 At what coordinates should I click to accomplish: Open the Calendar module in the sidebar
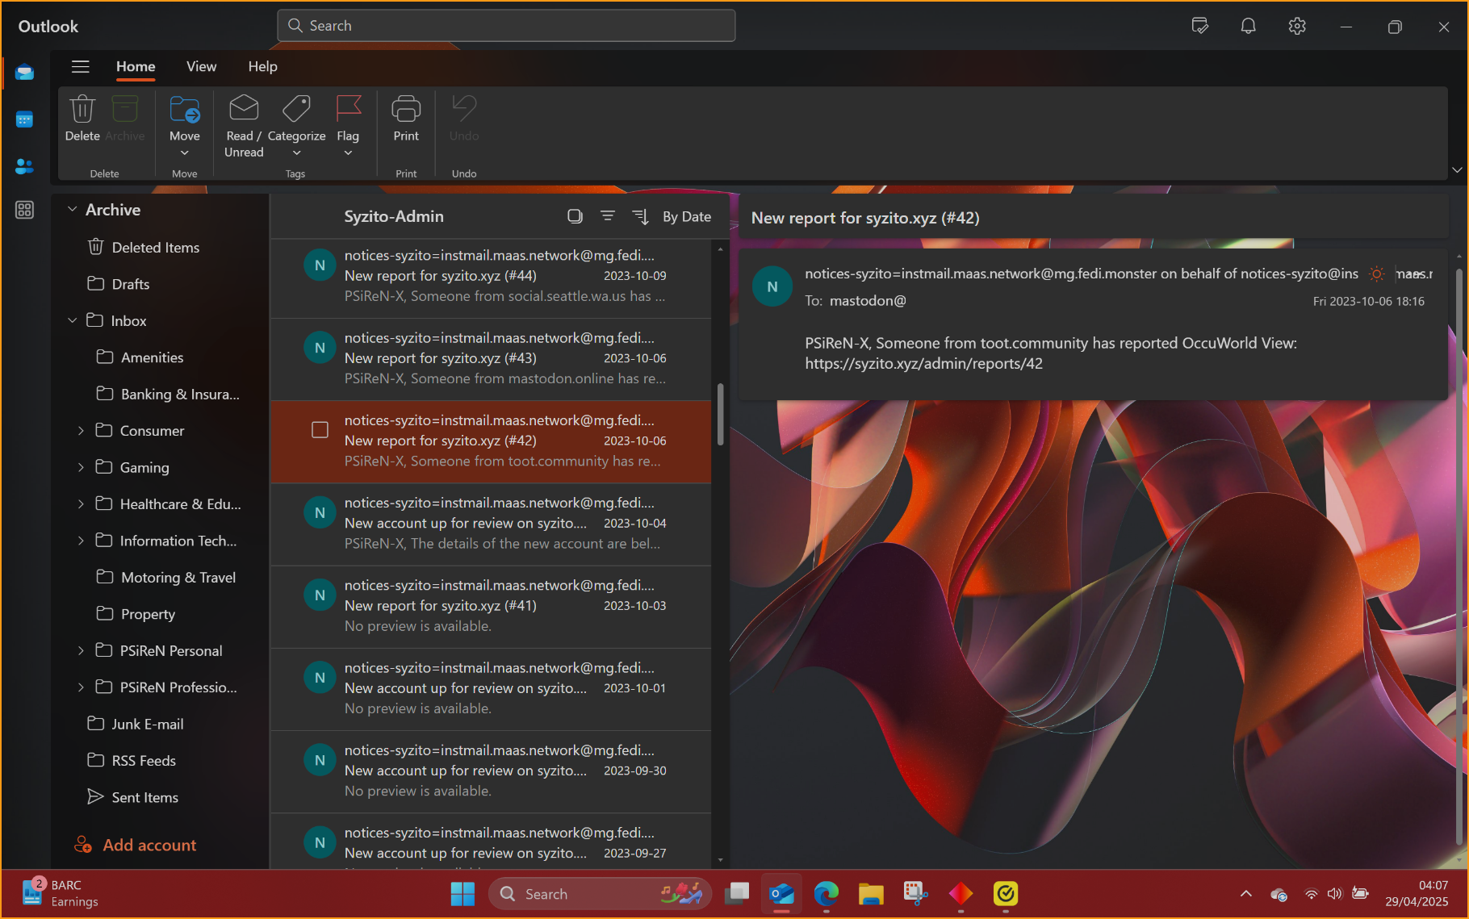pos(24,119)
